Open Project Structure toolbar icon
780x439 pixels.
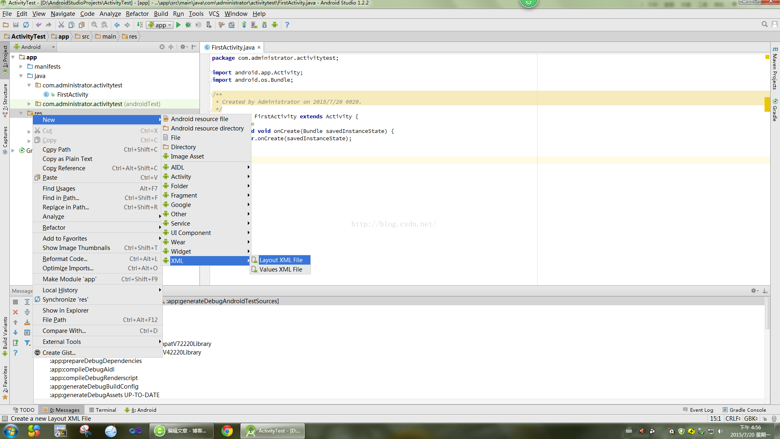pos(232,25)
